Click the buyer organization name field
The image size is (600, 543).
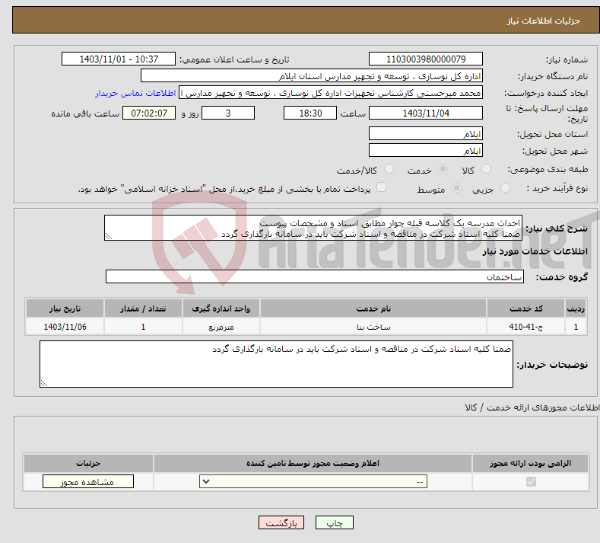coord(312,76)
